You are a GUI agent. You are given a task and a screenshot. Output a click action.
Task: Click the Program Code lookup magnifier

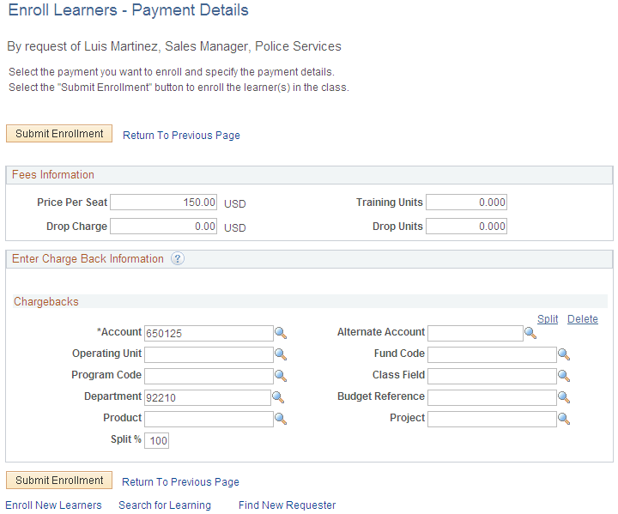pyautogui.click(x=280, y=376)
